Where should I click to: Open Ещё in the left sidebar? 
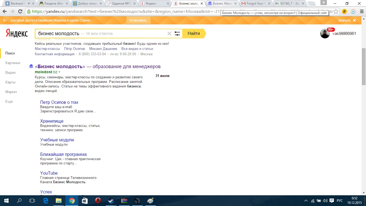(x=9, y=102)
